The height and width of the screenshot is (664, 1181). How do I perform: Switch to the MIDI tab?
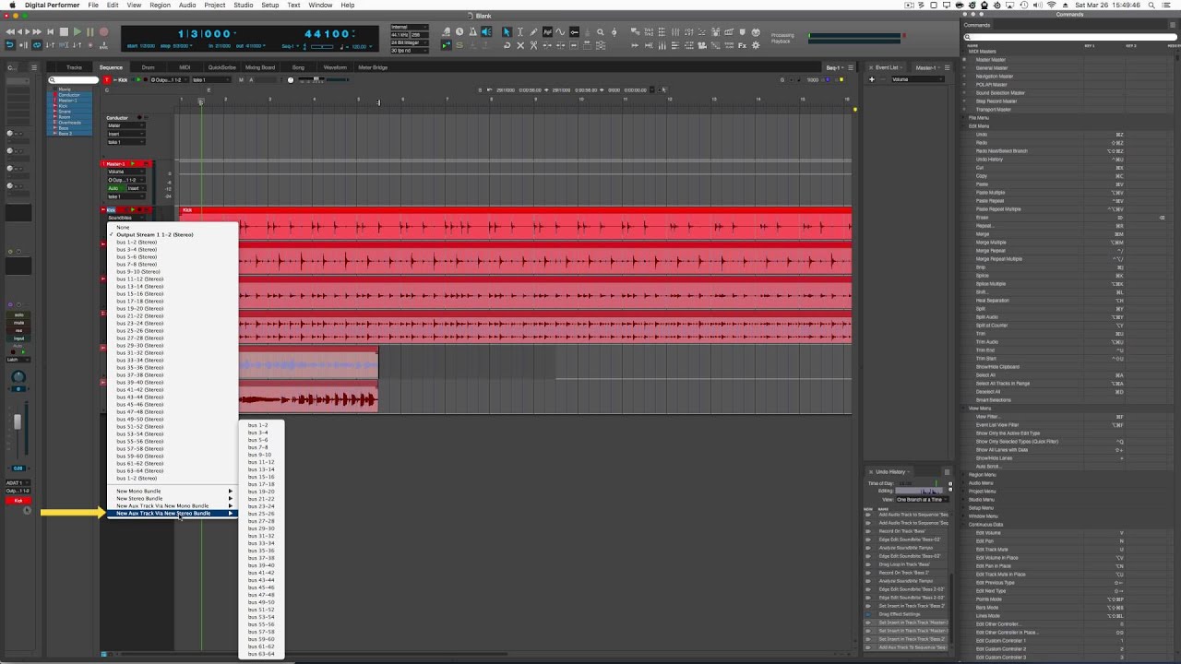coord(185,67)
